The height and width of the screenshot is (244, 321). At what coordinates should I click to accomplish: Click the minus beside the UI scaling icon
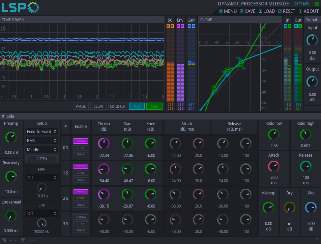[x=15, y=241]
